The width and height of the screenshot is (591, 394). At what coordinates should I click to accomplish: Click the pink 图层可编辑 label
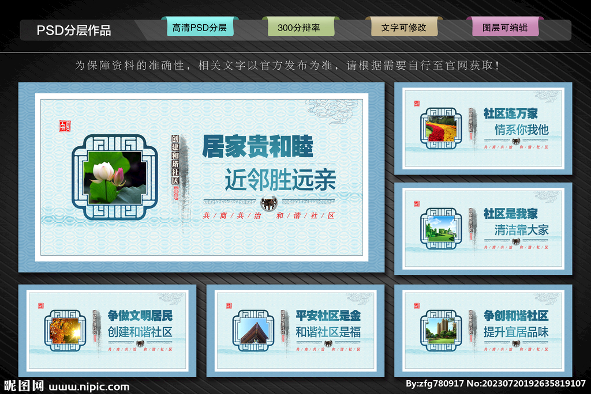505,27
